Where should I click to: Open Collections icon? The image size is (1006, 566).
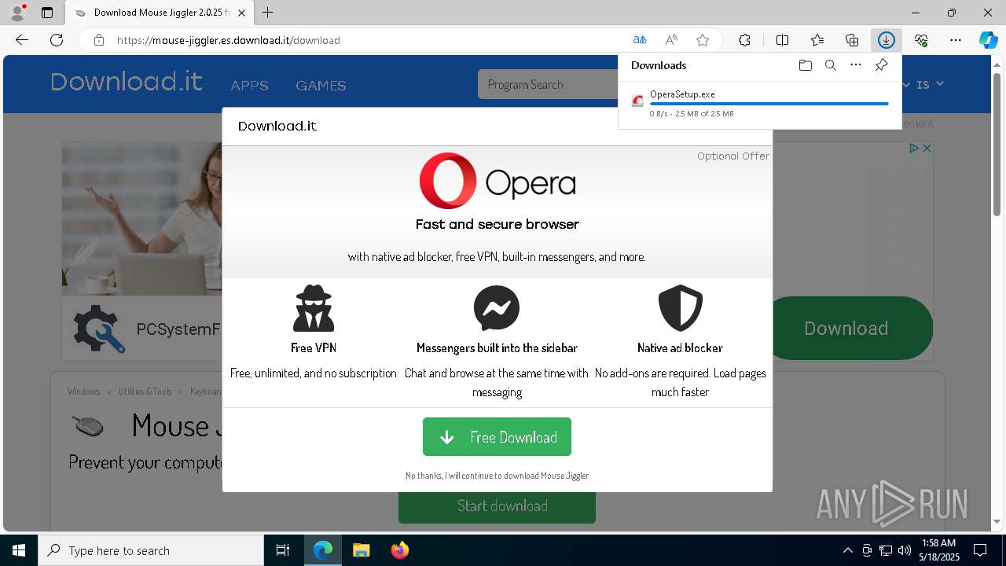coord(852,40)
